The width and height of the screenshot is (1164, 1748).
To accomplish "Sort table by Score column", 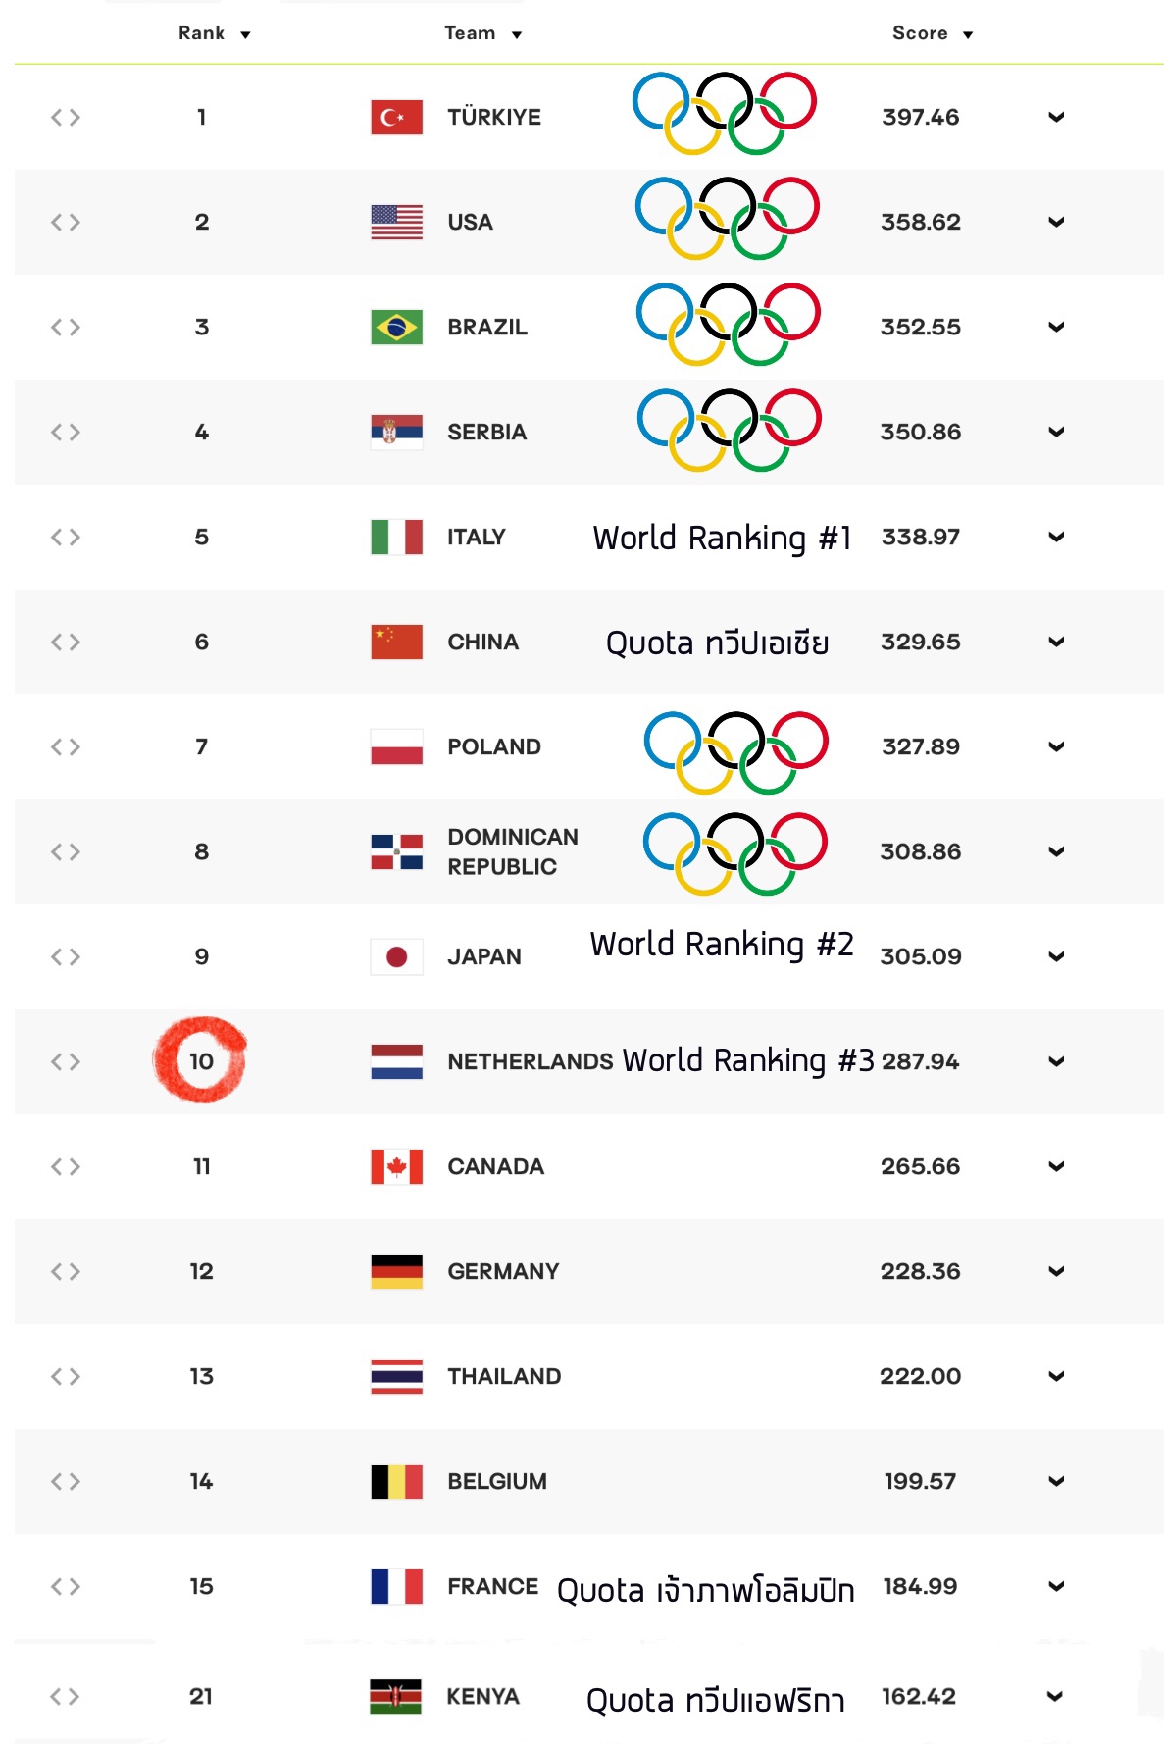I will (933, 33).
